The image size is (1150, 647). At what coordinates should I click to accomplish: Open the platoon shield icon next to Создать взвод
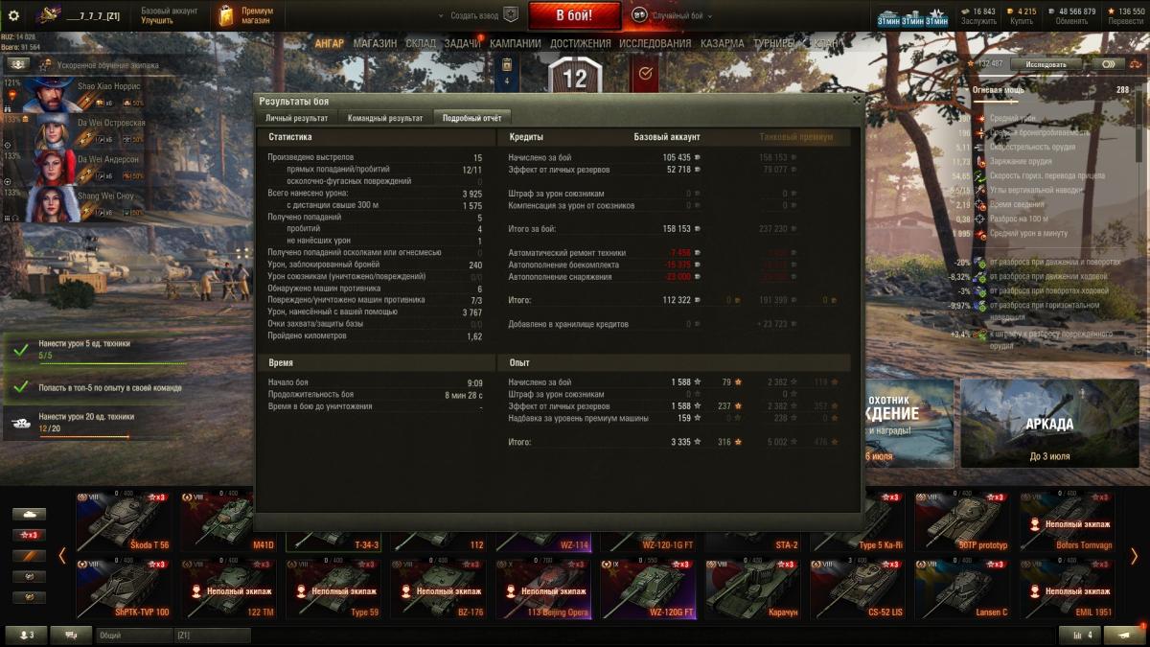pyautogui.click(x=511, y=15)
